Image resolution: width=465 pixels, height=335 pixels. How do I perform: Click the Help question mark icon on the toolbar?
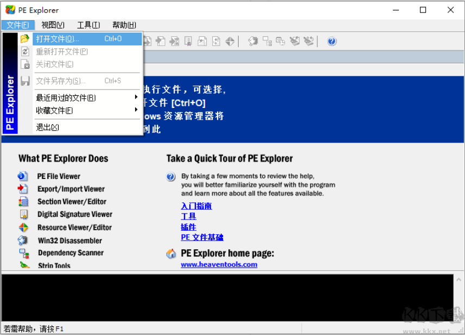332,41
